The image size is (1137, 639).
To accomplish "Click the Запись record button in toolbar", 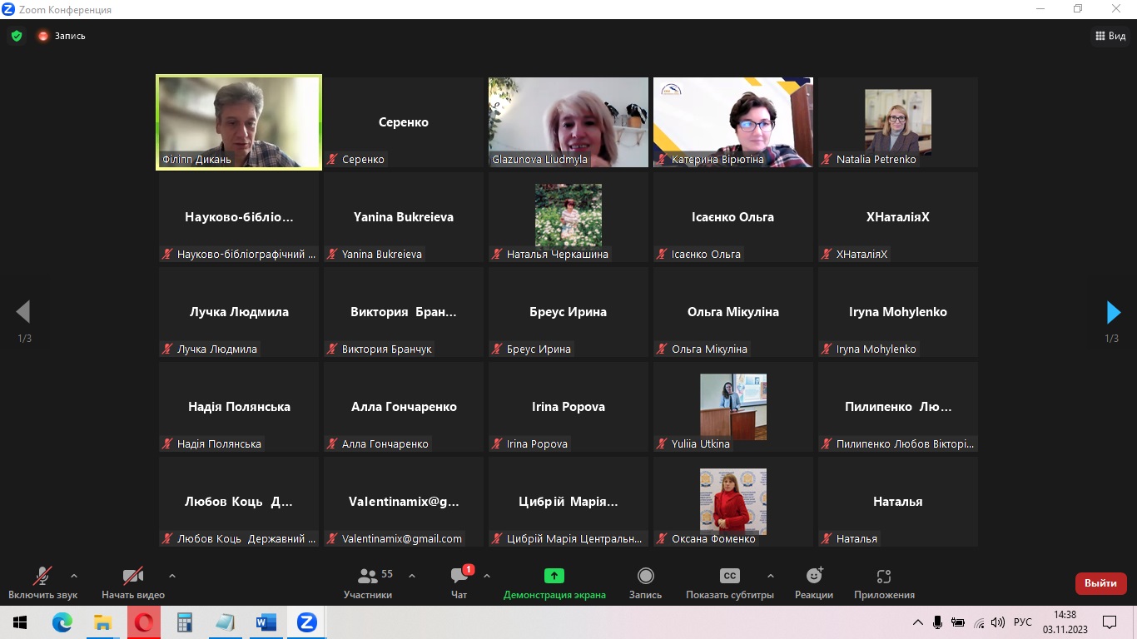I will click(x=645, y=583).
